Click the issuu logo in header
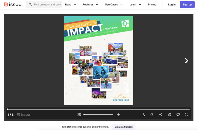 (13, 5)
